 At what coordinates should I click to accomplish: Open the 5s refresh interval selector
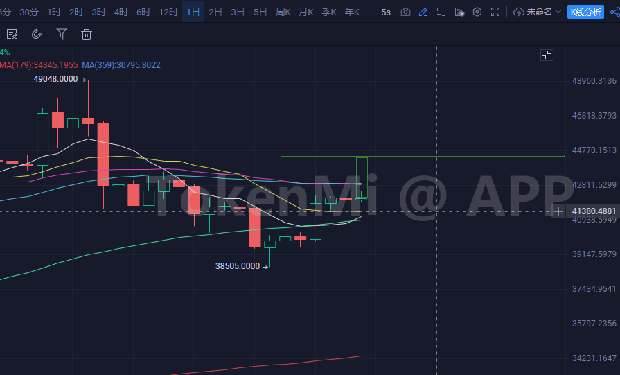coord(386,12)
